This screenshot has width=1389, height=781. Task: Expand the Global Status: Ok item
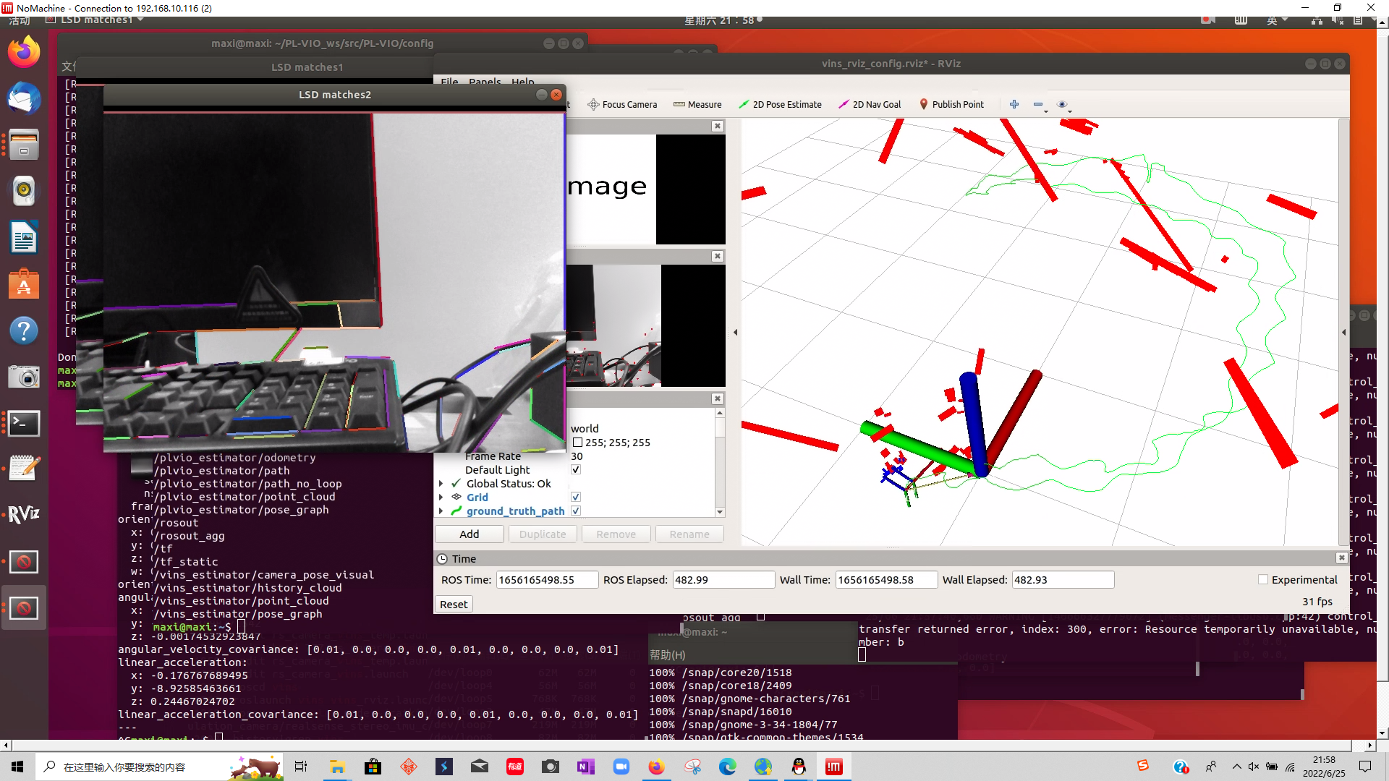coord(441,483)
